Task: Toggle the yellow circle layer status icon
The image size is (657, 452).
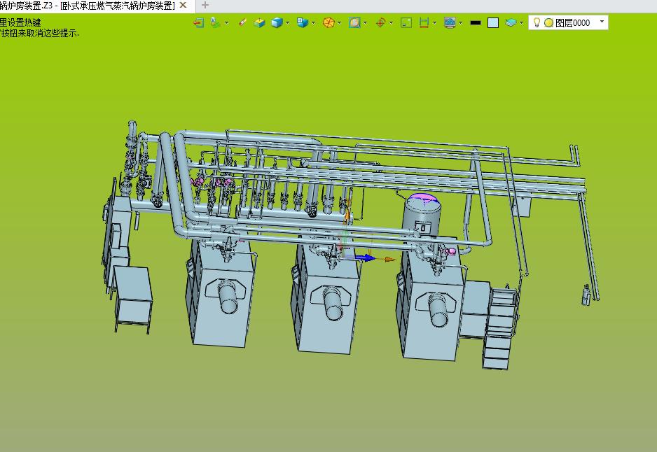Action: tap(548, 22)
